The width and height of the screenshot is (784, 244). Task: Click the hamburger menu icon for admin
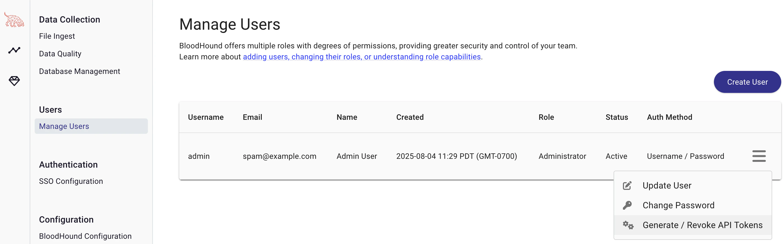(x=759, y=156)
